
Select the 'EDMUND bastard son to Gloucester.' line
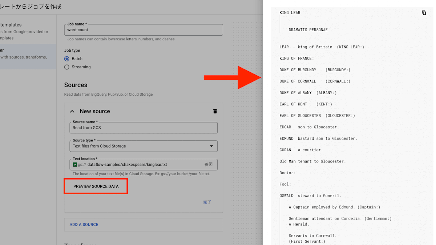(x=318, y=138)
